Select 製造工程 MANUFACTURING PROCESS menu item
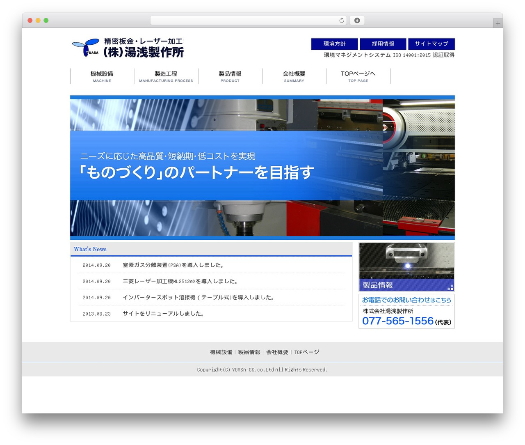Image resolution: width=525 pixels, height=445 pixels. click(166, 76)
